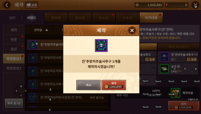Open the 제작 중 (0) queue button

pyautogui.click(x=14, y=103)
